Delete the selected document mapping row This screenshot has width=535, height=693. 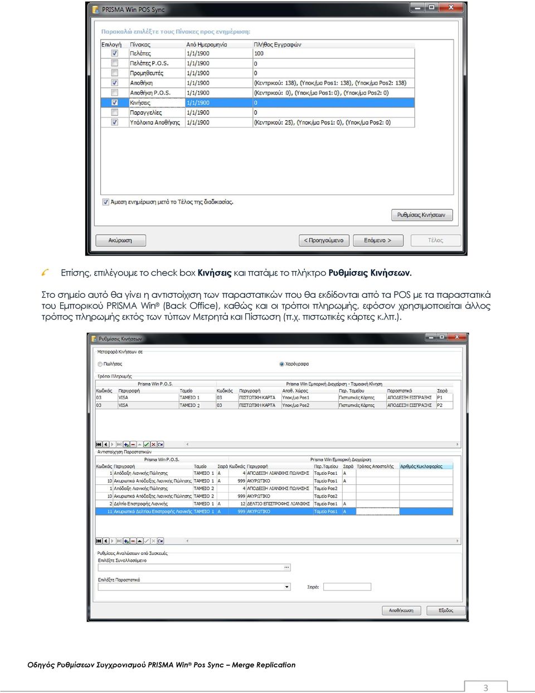(x=133, y=540)
